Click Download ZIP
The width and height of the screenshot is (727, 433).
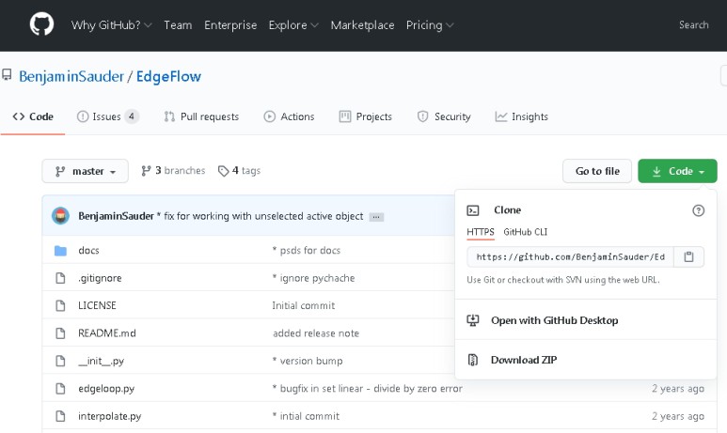[x=524, y=360]
